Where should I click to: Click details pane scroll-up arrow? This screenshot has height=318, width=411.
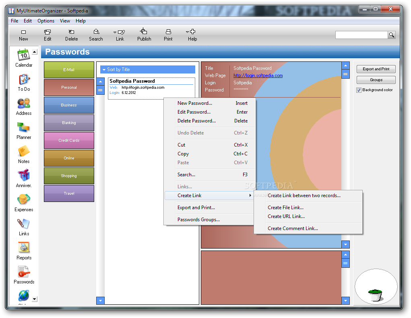pyautogui.click(x=345, y=65)
